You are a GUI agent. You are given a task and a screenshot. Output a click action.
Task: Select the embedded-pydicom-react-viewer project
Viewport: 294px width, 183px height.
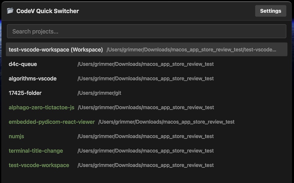(x=51, y=122)
